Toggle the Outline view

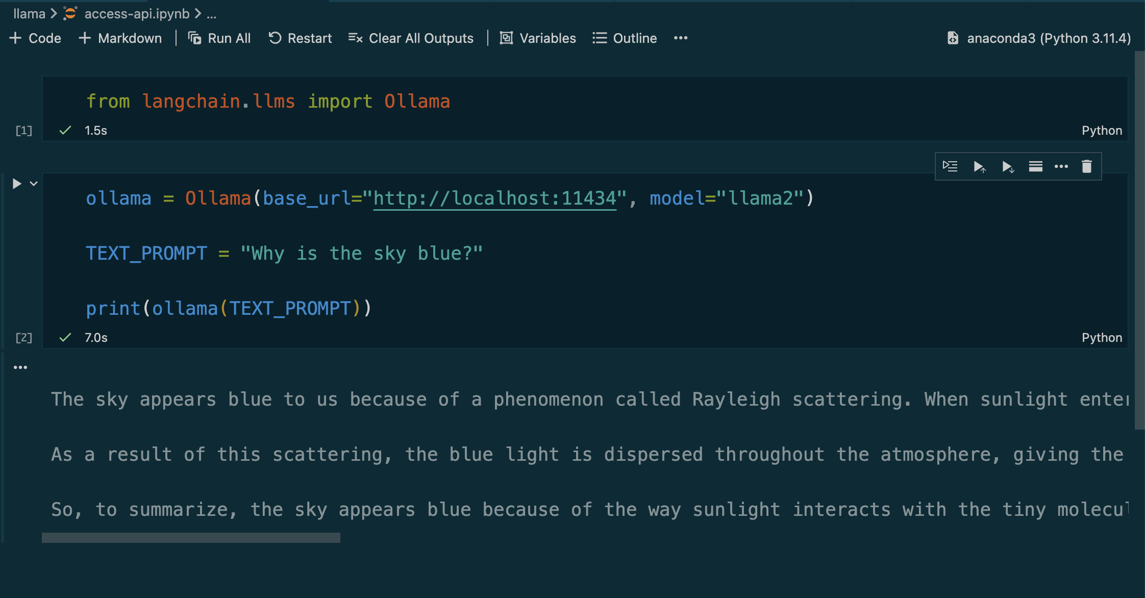[625, 38]
